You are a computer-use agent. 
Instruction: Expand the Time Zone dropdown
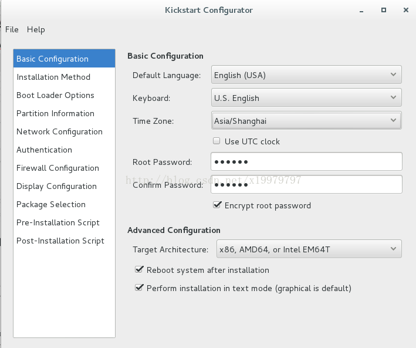[306, 120]
